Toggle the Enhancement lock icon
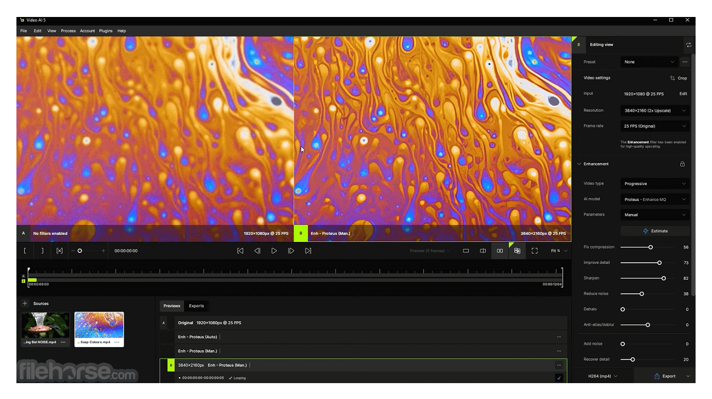Screen dimensions: 712x399 coord(682,164)
